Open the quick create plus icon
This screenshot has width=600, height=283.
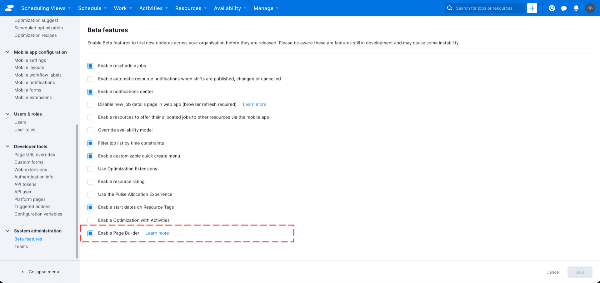pyautogui.click(x=532, y=8)
